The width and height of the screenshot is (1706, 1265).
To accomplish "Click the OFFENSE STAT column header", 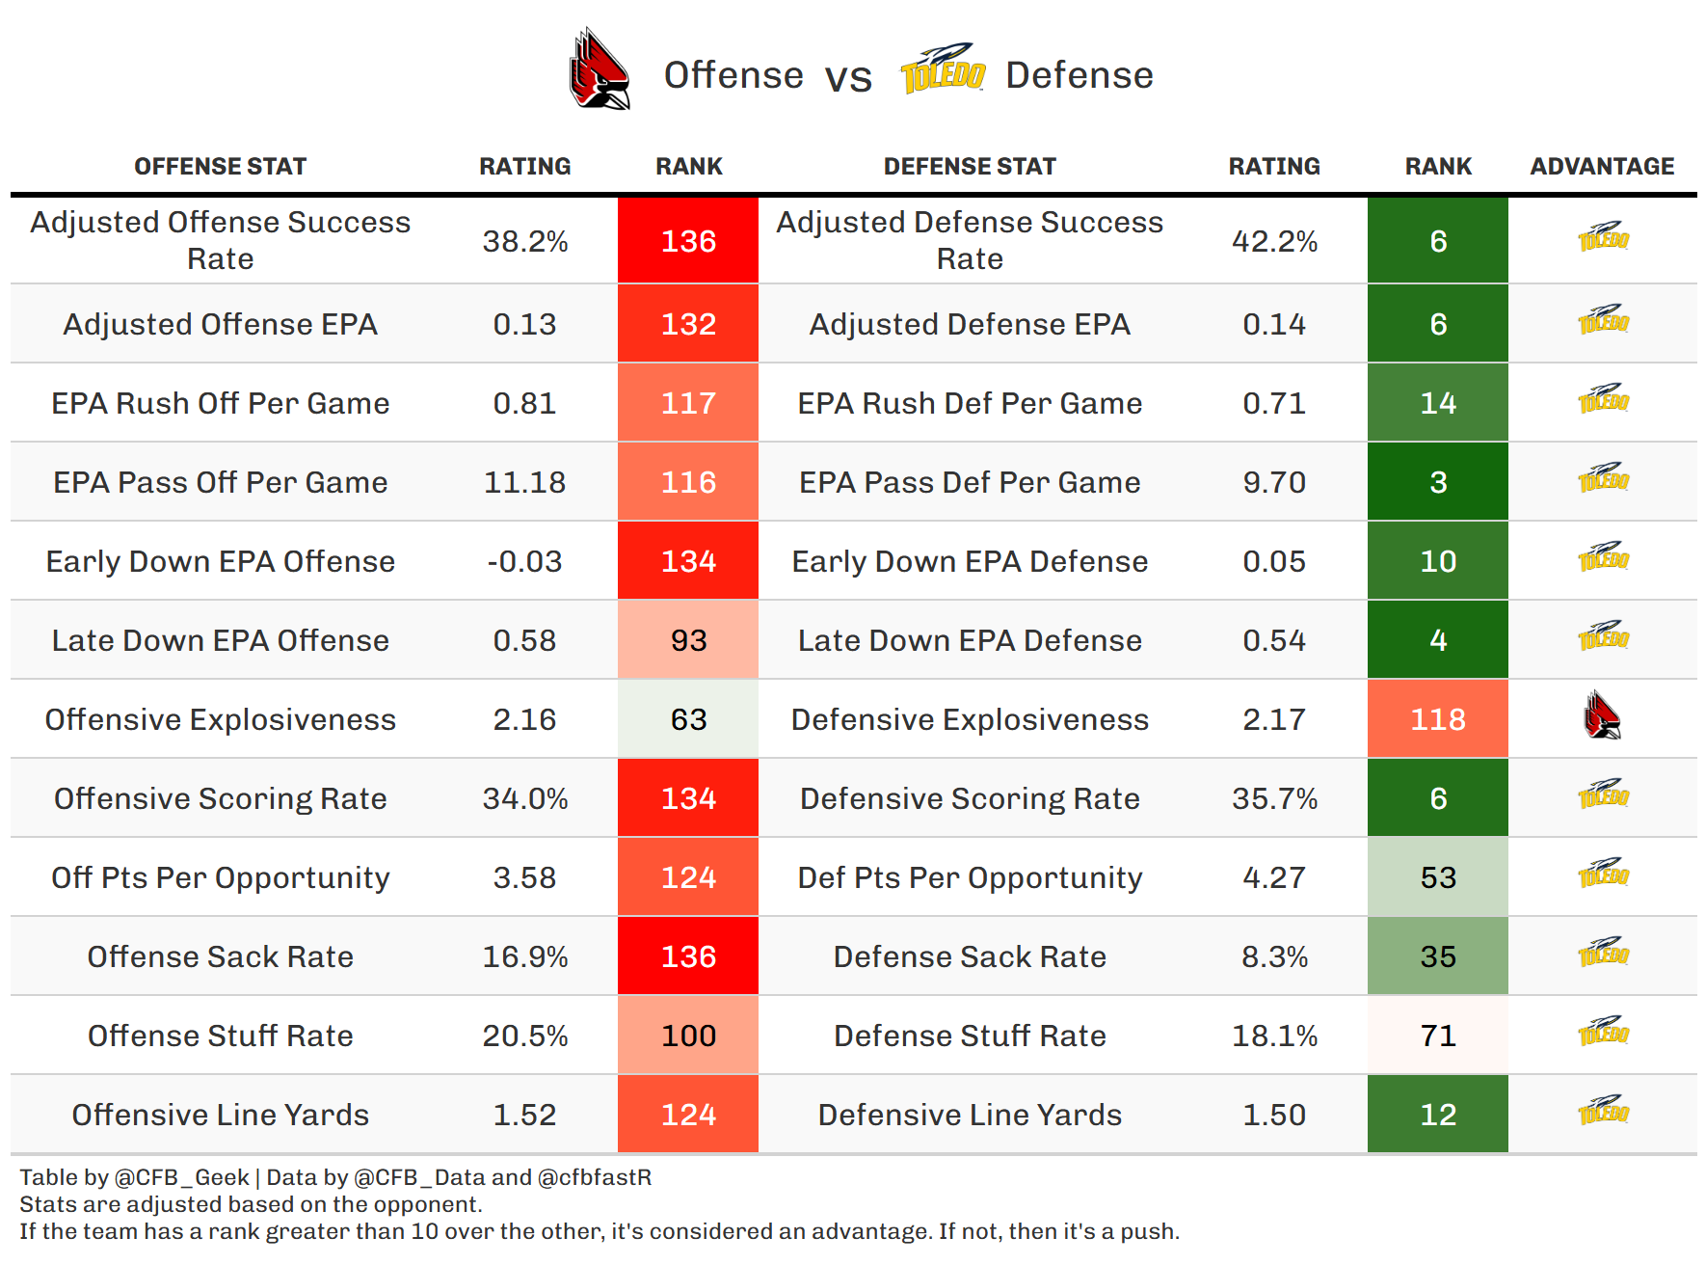I will point(220,167).
